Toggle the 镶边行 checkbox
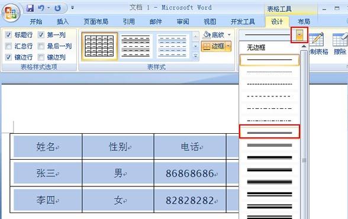The height and width of the screenshot is (219, 348). pos(8,57)
